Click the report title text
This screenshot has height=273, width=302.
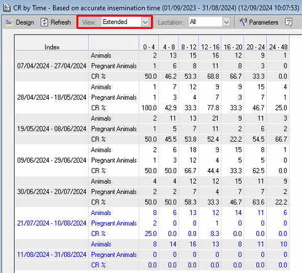point(156,8)
